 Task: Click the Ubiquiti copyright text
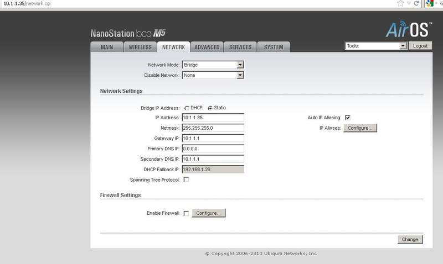coord(261,254)
